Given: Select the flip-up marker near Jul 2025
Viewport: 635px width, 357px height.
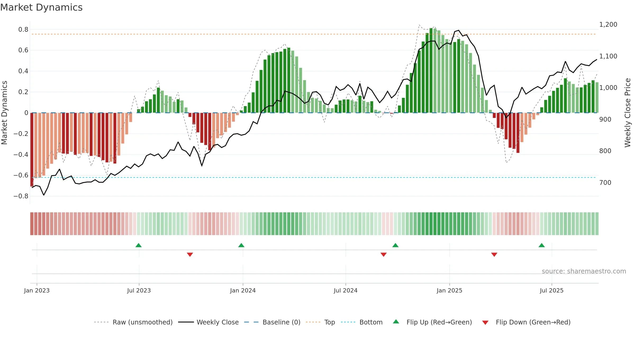Looking at the screenshot, I should 542,245.
